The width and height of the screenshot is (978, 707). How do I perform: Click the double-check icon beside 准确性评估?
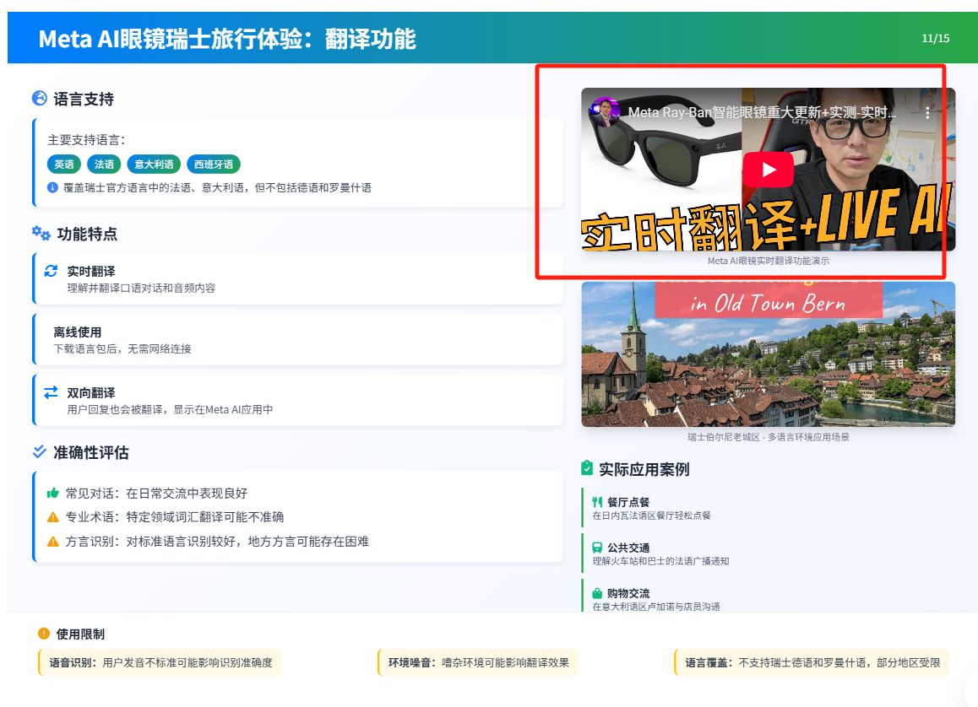40,452
